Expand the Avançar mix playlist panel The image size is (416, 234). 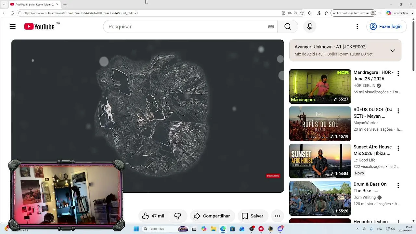(x=393, y=50)
